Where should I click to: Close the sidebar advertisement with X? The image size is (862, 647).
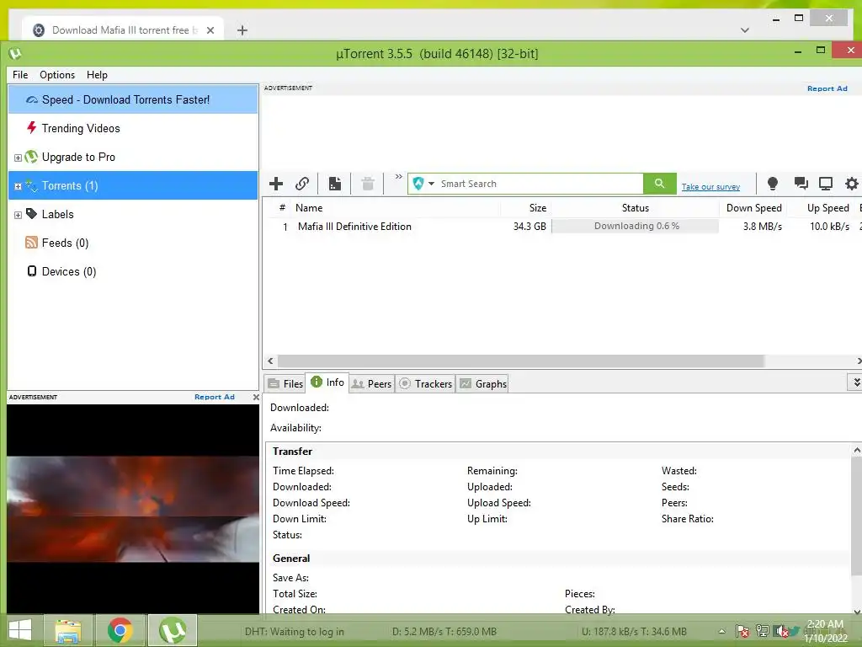(x=256, y=397)
